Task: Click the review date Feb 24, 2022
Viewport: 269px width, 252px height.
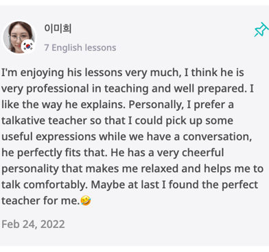Action: pos(33,224)
